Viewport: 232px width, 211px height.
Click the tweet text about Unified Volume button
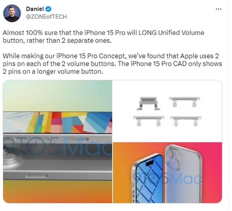point(103,37)
